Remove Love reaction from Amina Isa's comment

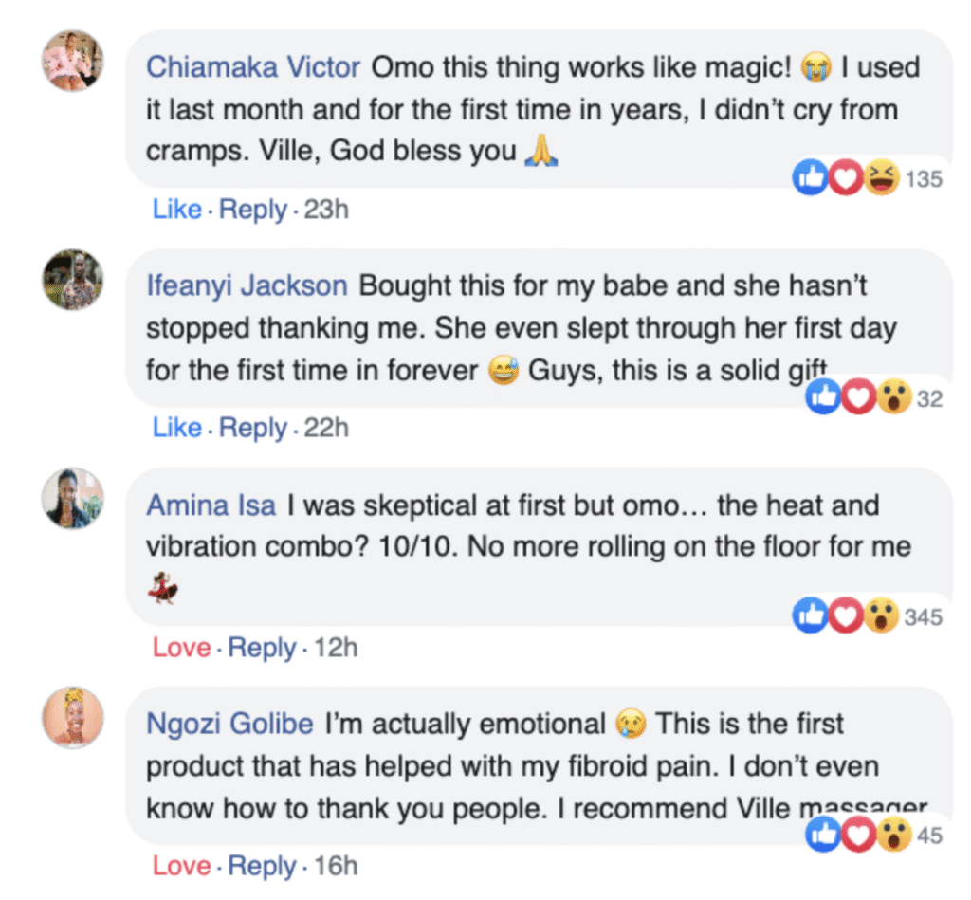181,648
